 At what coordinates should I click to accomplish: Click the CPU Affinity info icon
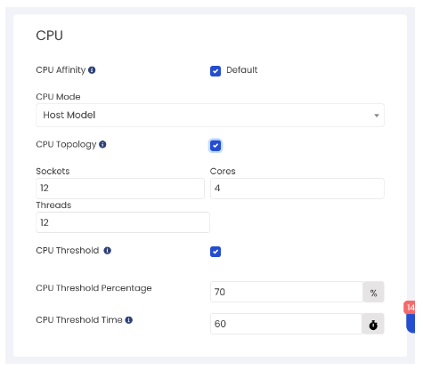[92, 70]
